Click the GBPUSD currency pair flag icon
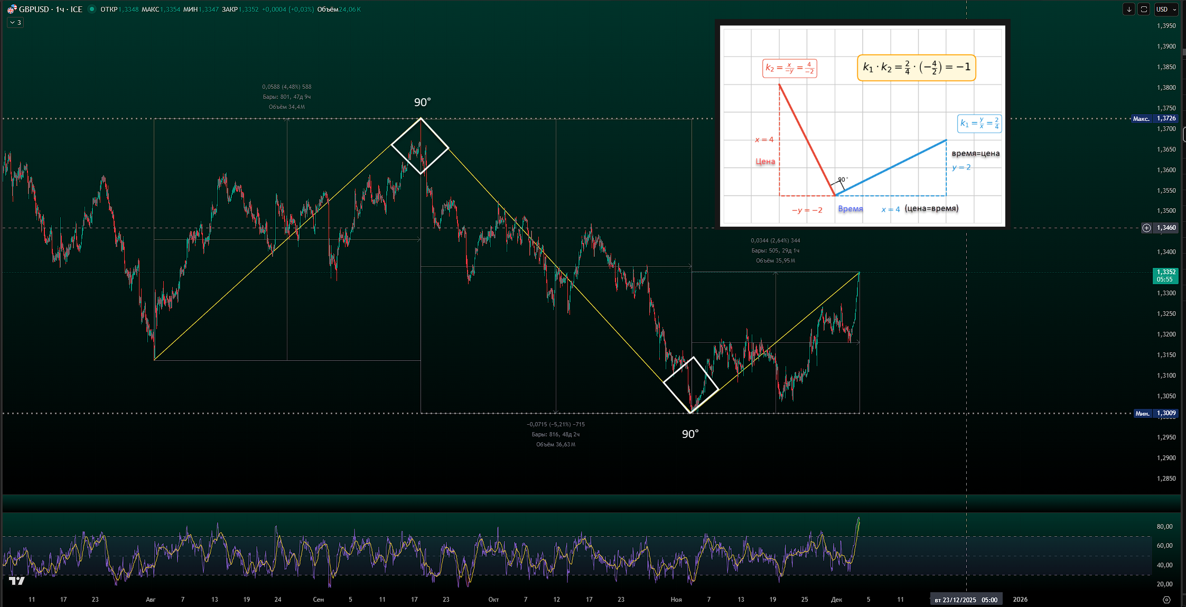The width and height of the screenshot is (1186, 607). (x=12, y=9)
